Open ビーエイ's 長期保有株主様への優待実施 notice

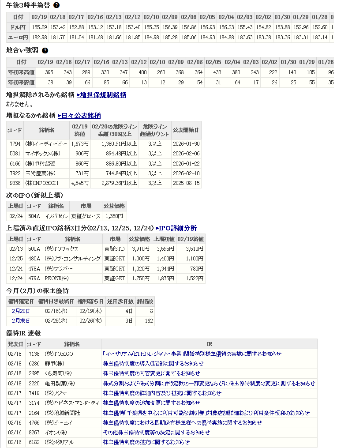coord(182,422)
